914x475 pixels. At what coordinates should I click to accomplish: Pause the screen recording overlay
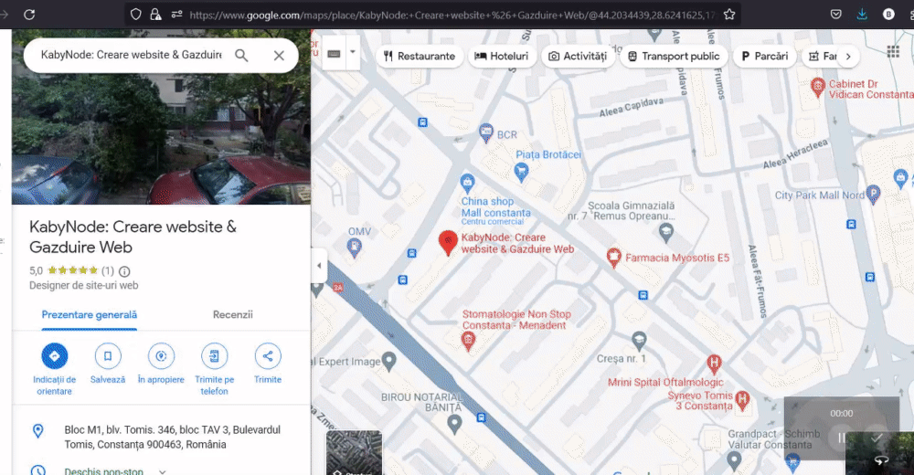[841, 438]
